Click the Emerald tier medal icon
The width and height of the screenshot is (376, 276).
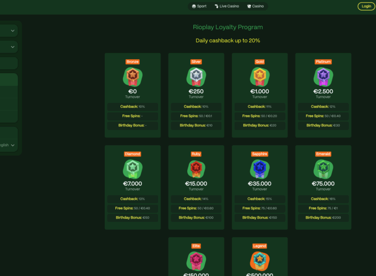click(x=323, y=169)
